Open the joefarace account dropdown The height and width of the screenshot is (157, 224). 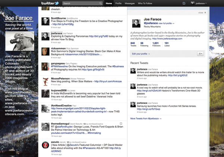click(201, 3)
